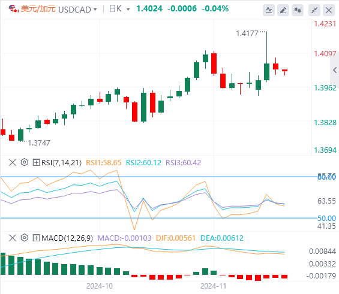Open MACD indicator settings gear
The height and width of the screenshot is (294, 339).
coord(25,238)
